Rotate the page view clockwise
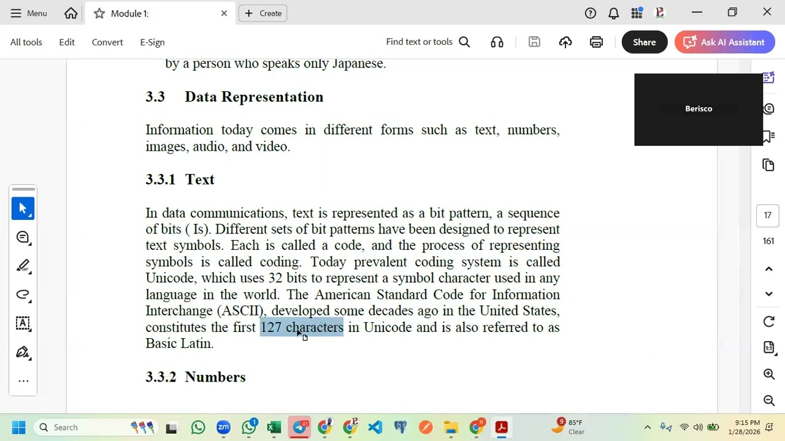Viewport: 785px width, 441px height. (768, 322)
